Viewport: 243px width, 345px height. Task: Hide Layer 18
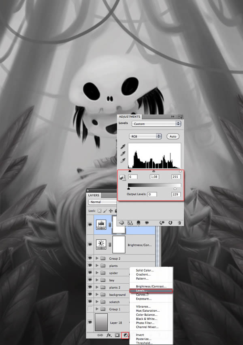coord(90,322)
